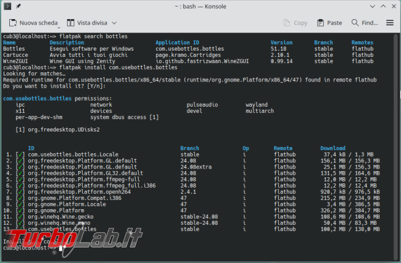Click '24.08extra' branch value
401x263 pixels.
(196, 167)
